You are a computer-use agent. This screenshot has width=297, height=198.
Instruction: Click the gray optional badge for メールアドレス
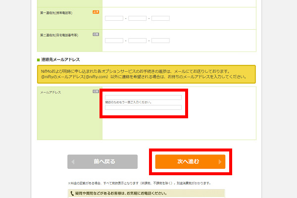pyautogui.click(x=96, y=91)
